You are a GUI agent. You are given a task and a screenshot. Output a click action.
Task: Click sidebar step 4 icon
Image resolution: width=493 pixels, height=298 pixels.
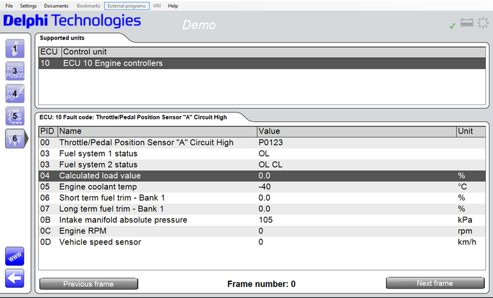coord(15,94)
